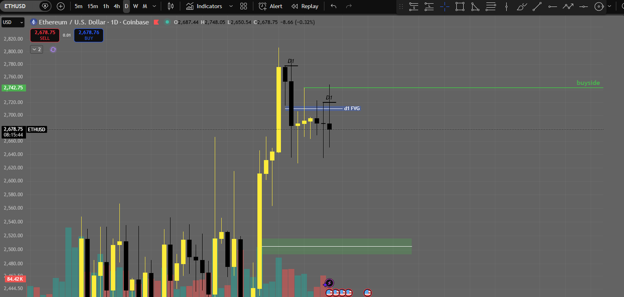Open the USD currency dropdown
Screen dimensions: 624x297
[x=13, y=22]
